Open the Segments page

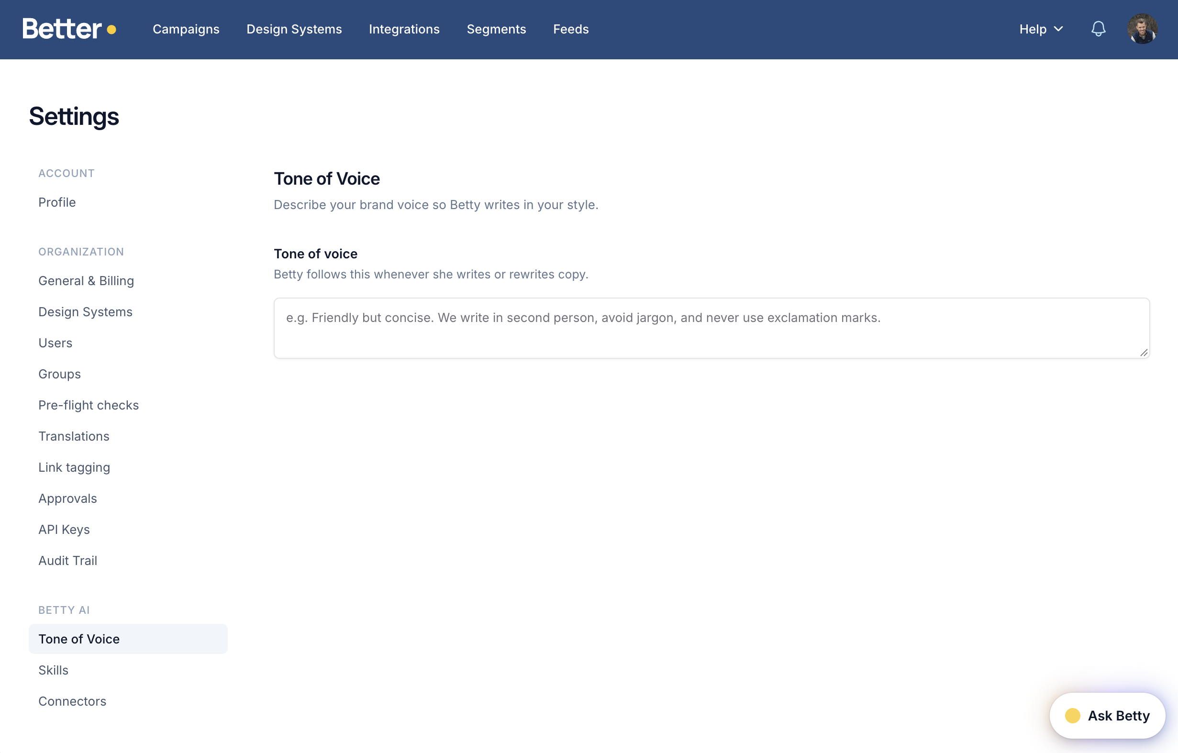(496, 29)
